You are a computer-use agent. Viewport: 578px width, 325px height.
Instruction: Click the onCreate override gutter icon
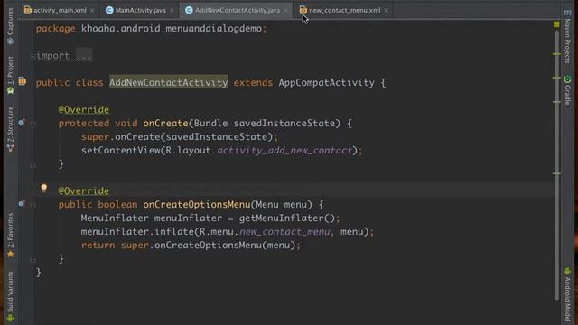22,122
